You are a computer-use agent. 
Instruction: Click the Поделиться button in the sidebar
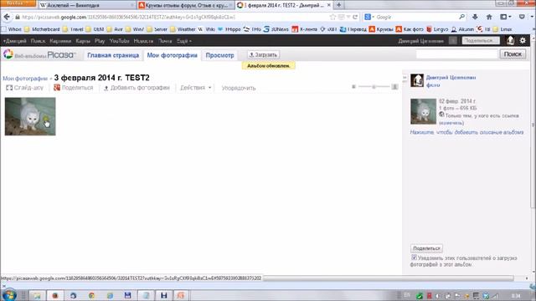tap(426, 248)
